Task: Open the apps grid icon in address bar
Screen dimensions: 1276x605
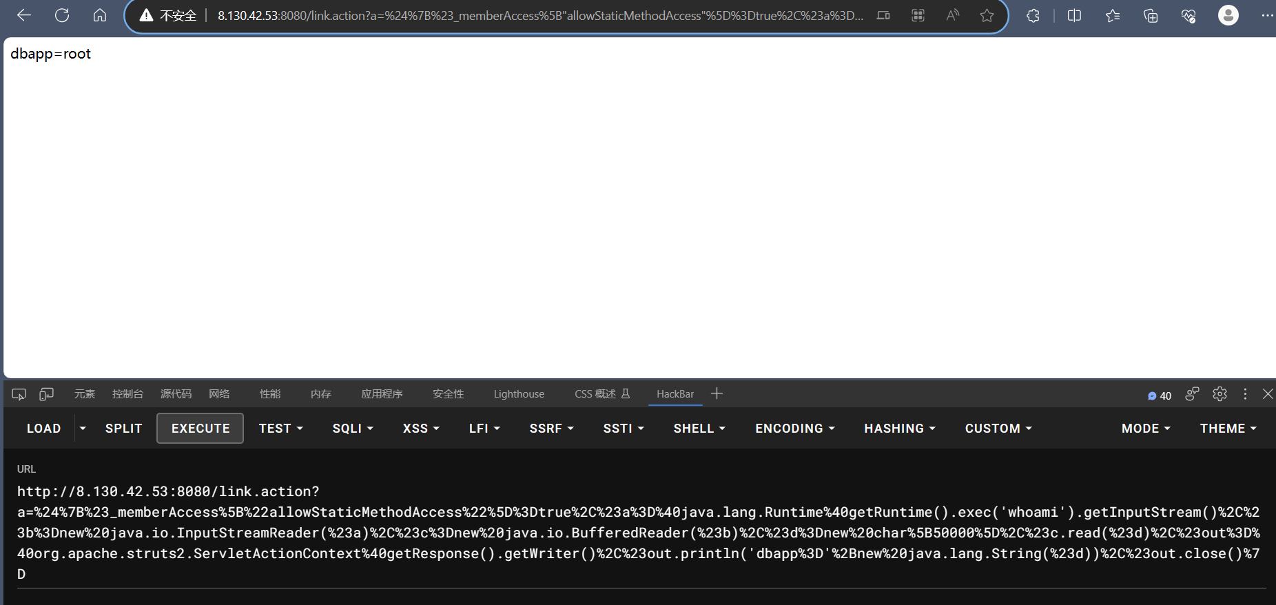Action: [918, 15]
